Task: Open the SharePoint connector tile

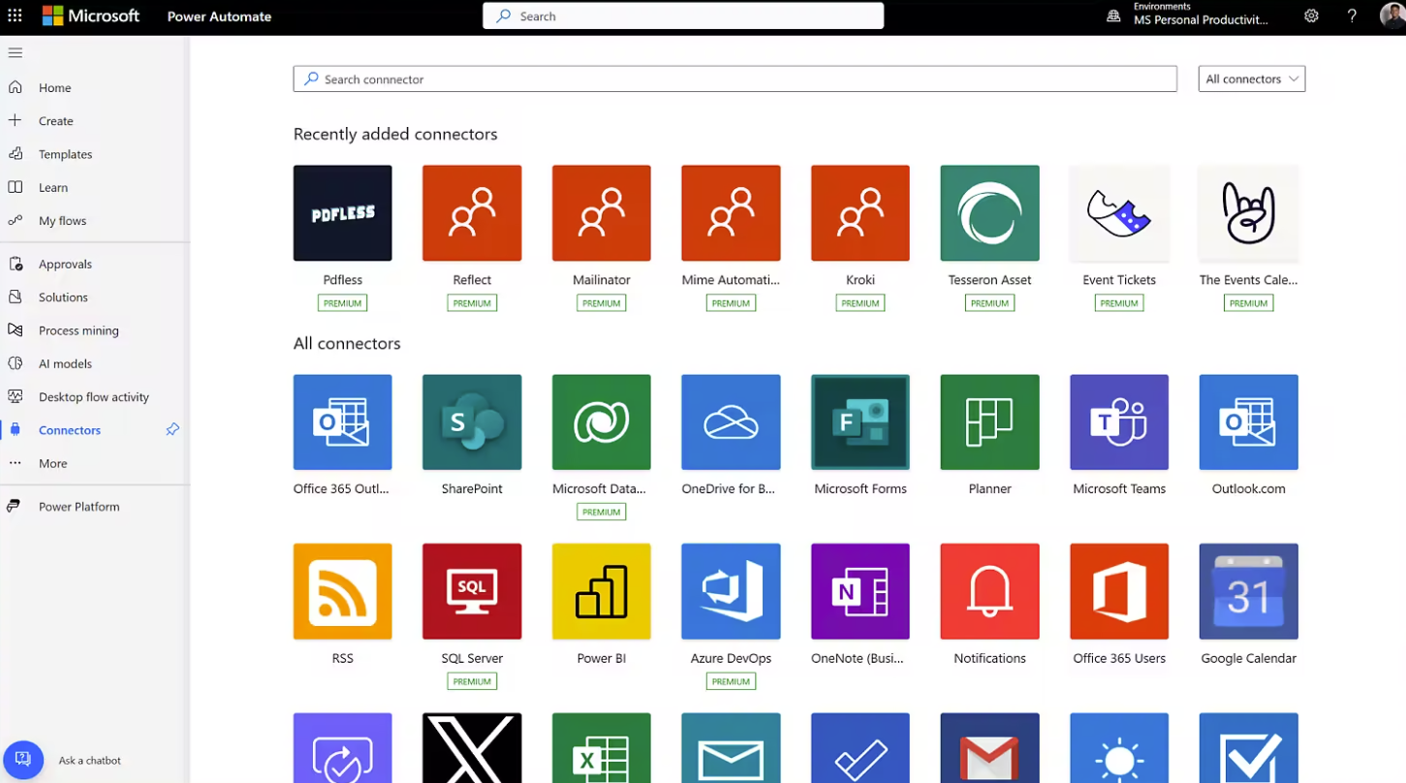Action: (x=472, y=423)
